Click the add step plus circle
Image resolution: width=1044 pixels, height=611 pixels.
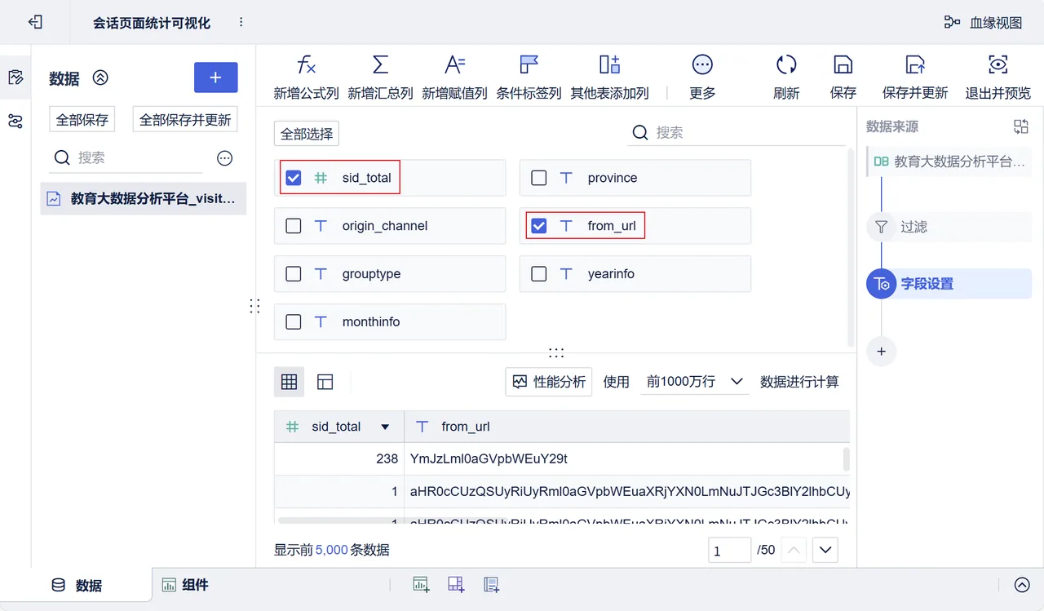pyautogui.click(x=881, y=352)
